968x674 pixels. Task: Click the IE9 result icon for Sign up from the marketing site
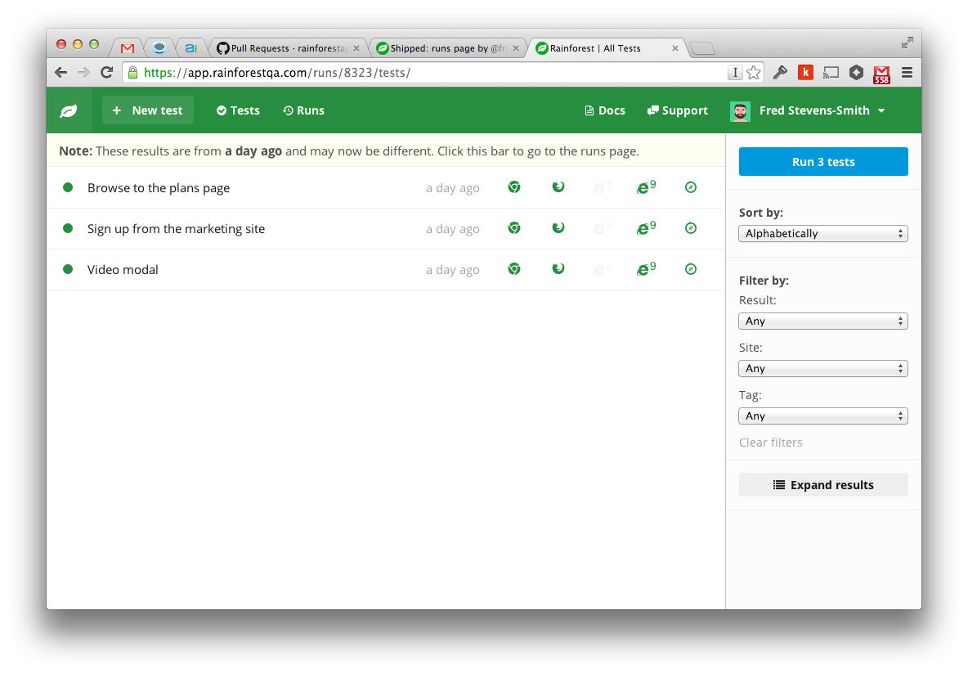pos(646,228)
